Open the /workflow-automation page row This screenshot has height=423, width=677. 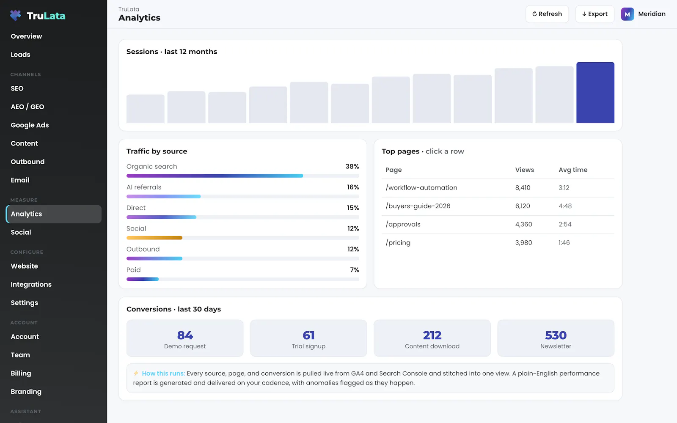[x=498, y=188]
